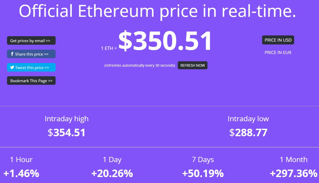Screen dimensions: 319x183
Task: Switch to PRICE IN EUR
Action: [278, 52]
